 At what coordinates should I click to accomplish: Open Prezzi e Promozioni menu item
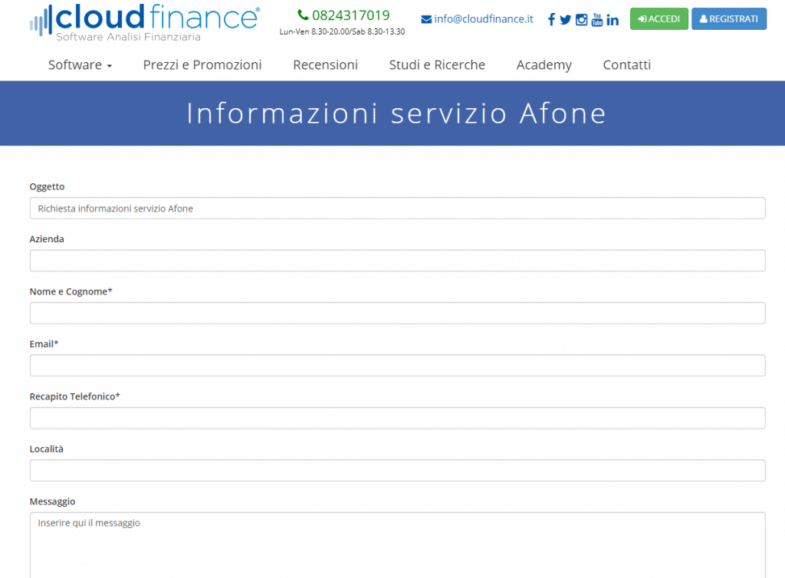(202, 65)
